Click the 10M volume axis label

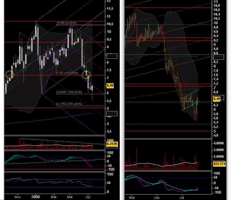click(x=110, y=140)
